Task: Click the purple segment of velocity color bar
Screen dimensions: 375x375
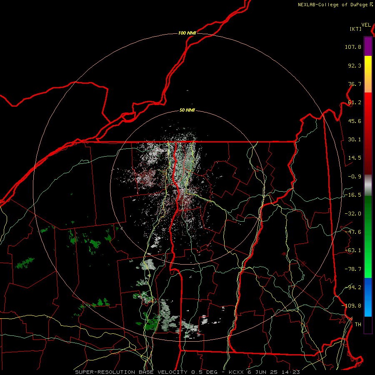Action: pyautogui.click(x=368, y=47)
